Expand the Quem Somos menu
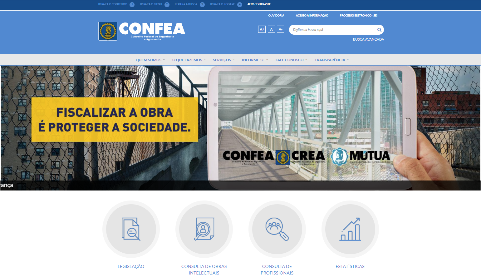Screen dimensions: 481x277 tap(150, 60)
